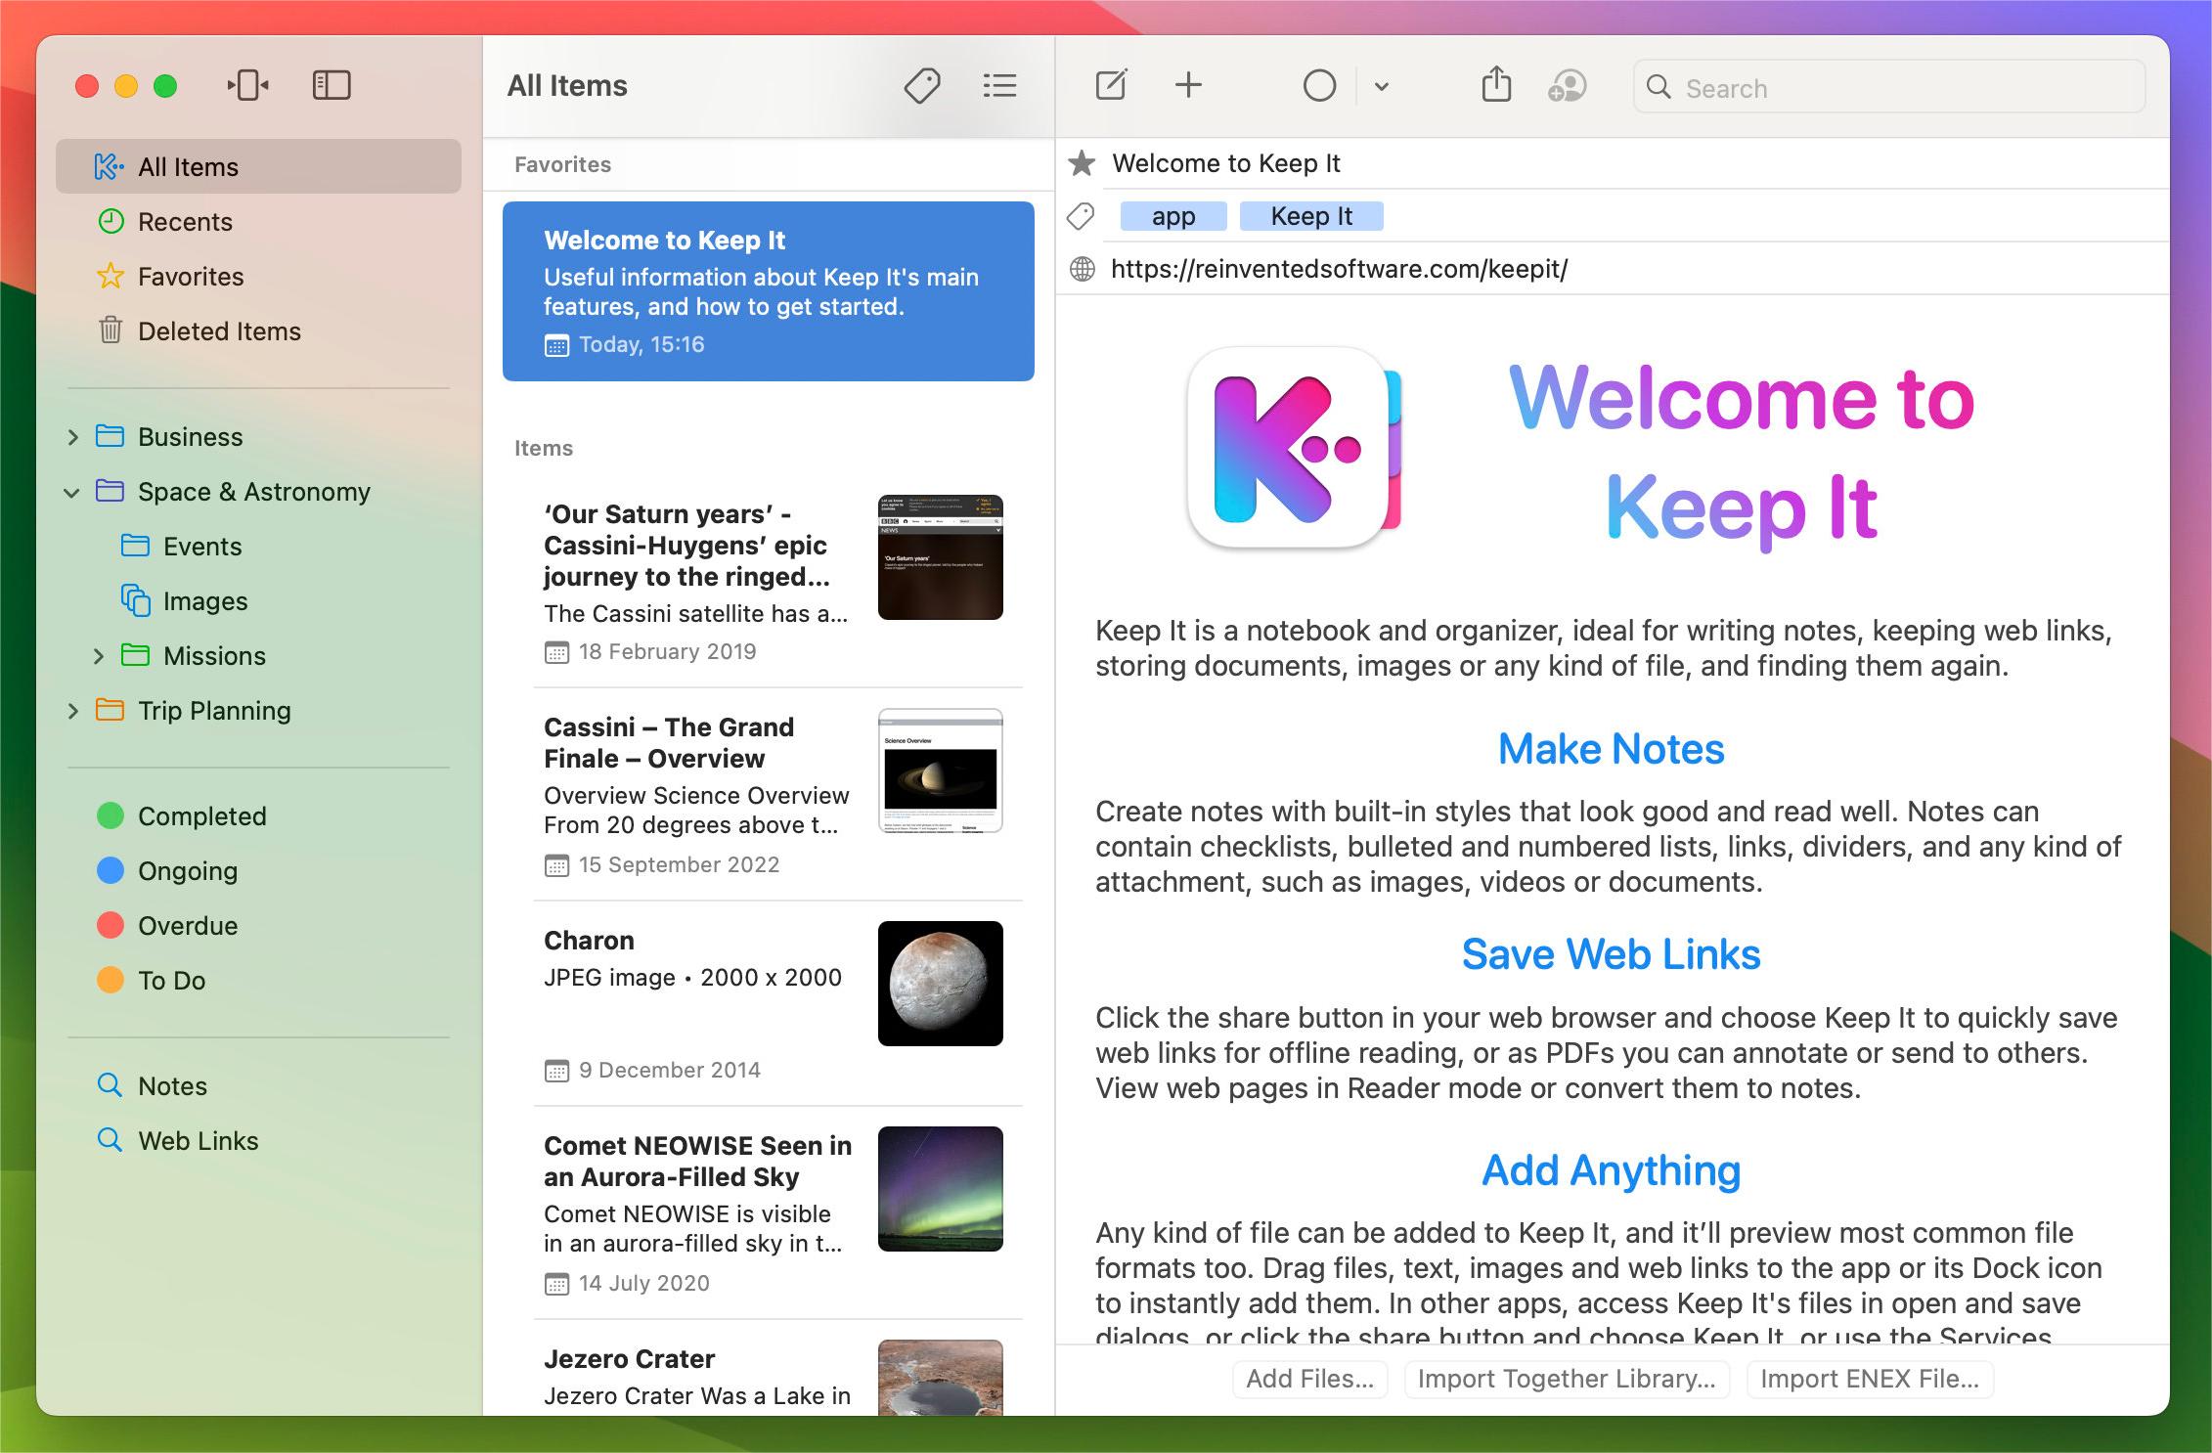Click the Comet NEOWISE aurora thumbnail
2212x1453 pixels.
tap(940, 1189)
